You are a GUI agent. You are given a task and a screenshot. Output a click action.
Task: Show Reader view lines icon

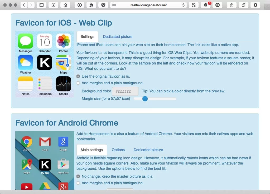[114, 5]
